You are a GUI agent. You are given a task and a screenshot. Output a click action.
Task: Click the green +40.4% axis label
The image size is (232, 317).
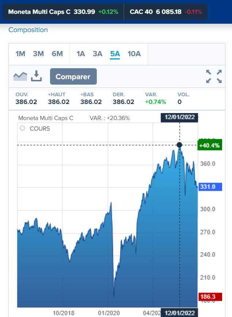coord(209,145)
